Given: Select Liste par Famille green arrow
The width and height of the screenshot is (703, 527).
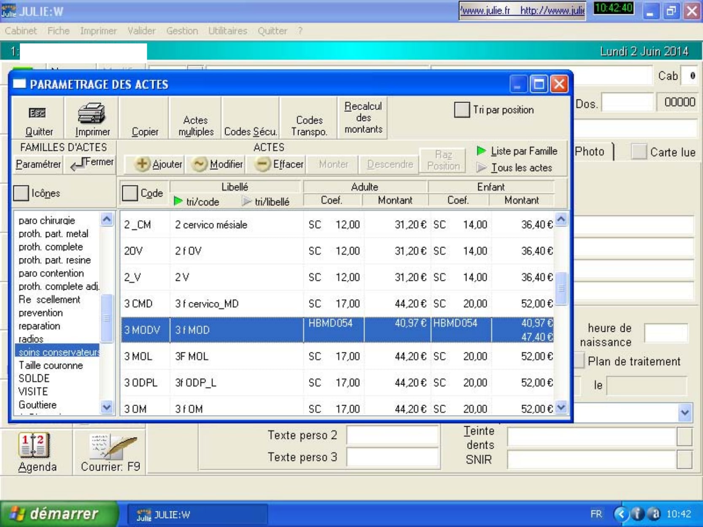Looking at the screenshot, I should click(x=481, y=151).
